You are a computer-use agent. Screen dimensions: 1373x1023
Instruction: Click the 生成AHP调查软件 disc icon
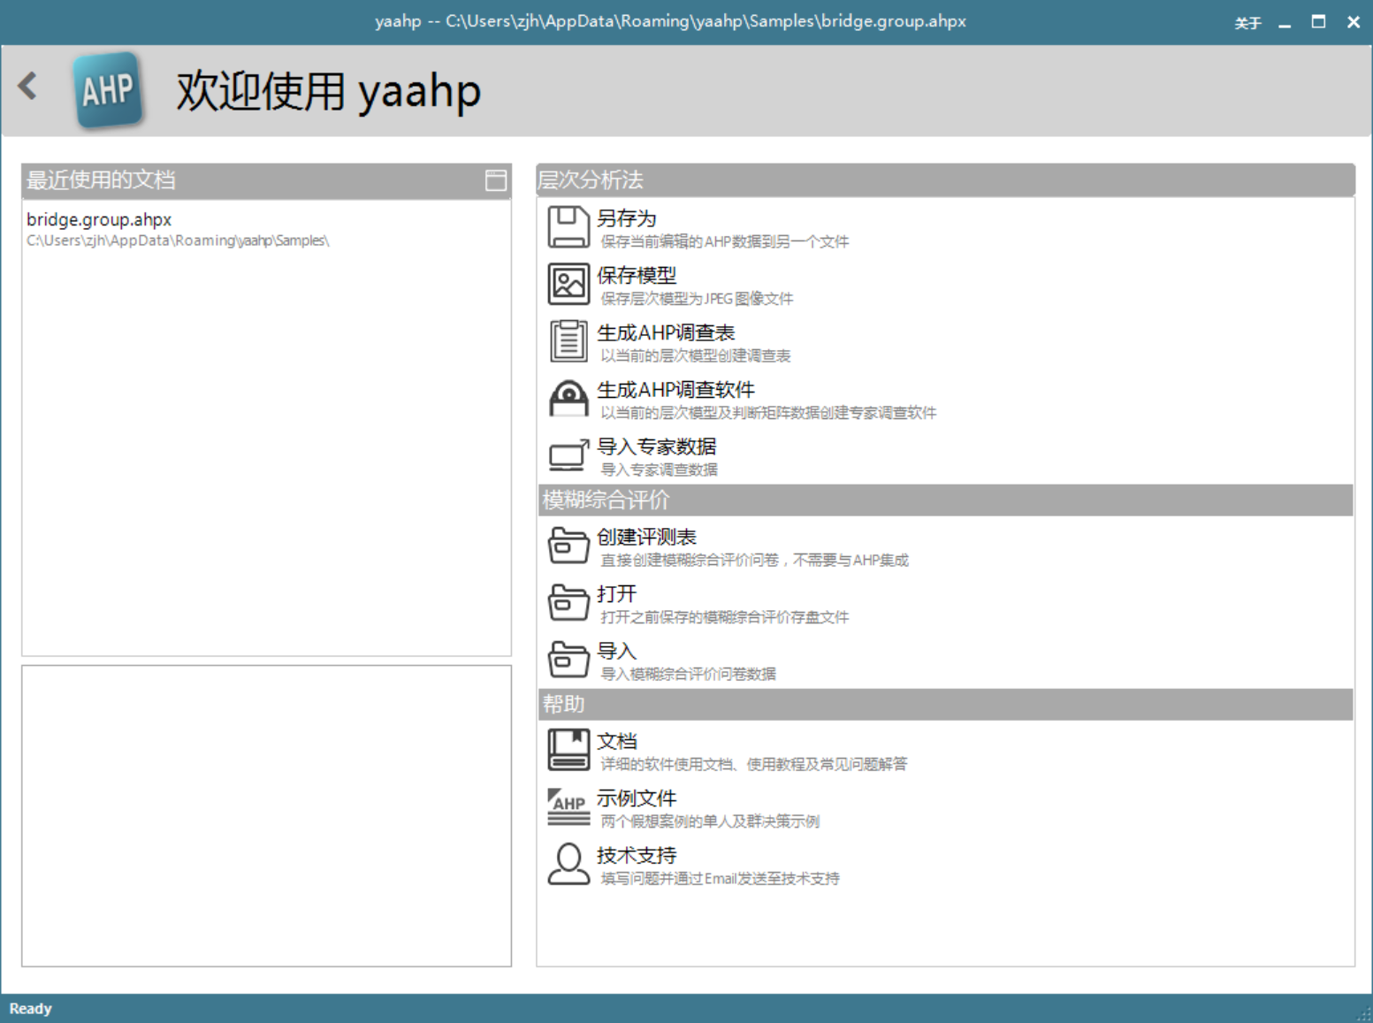[568, 398]
